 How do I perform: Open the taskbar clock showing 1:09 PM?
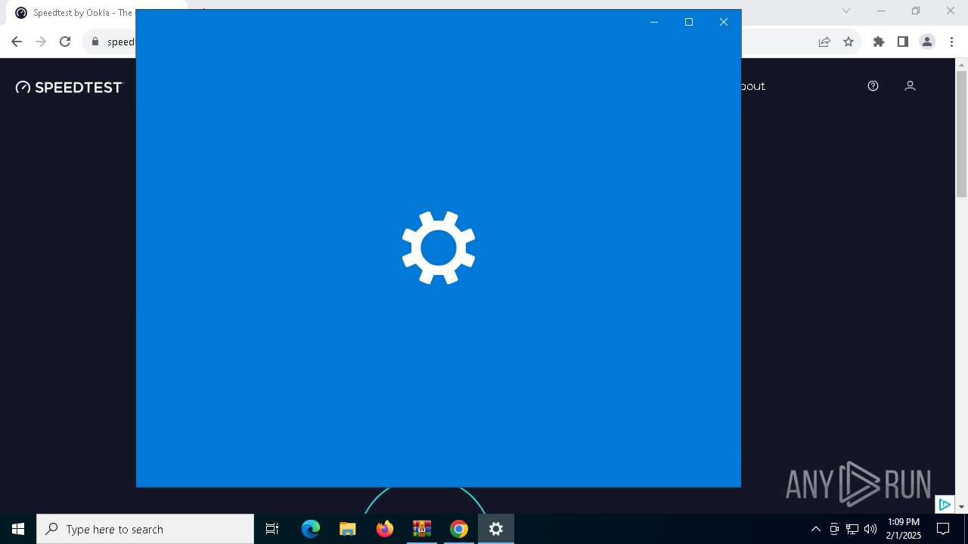click(x=904, y=529)
